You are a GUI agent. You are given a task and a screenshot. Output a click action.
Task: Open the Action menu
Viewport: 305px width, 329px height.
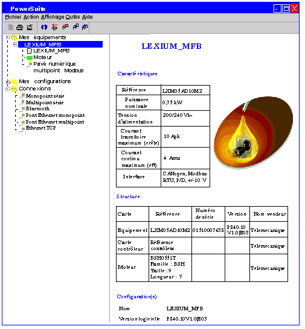point(31,17)
